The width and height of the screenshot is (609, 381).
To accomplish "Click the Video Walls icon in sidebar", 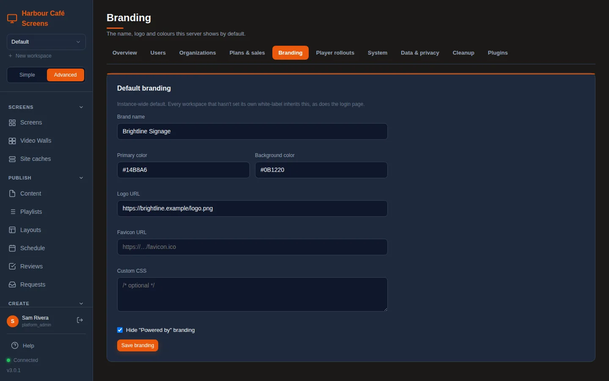I will click(x=12, y=141).
